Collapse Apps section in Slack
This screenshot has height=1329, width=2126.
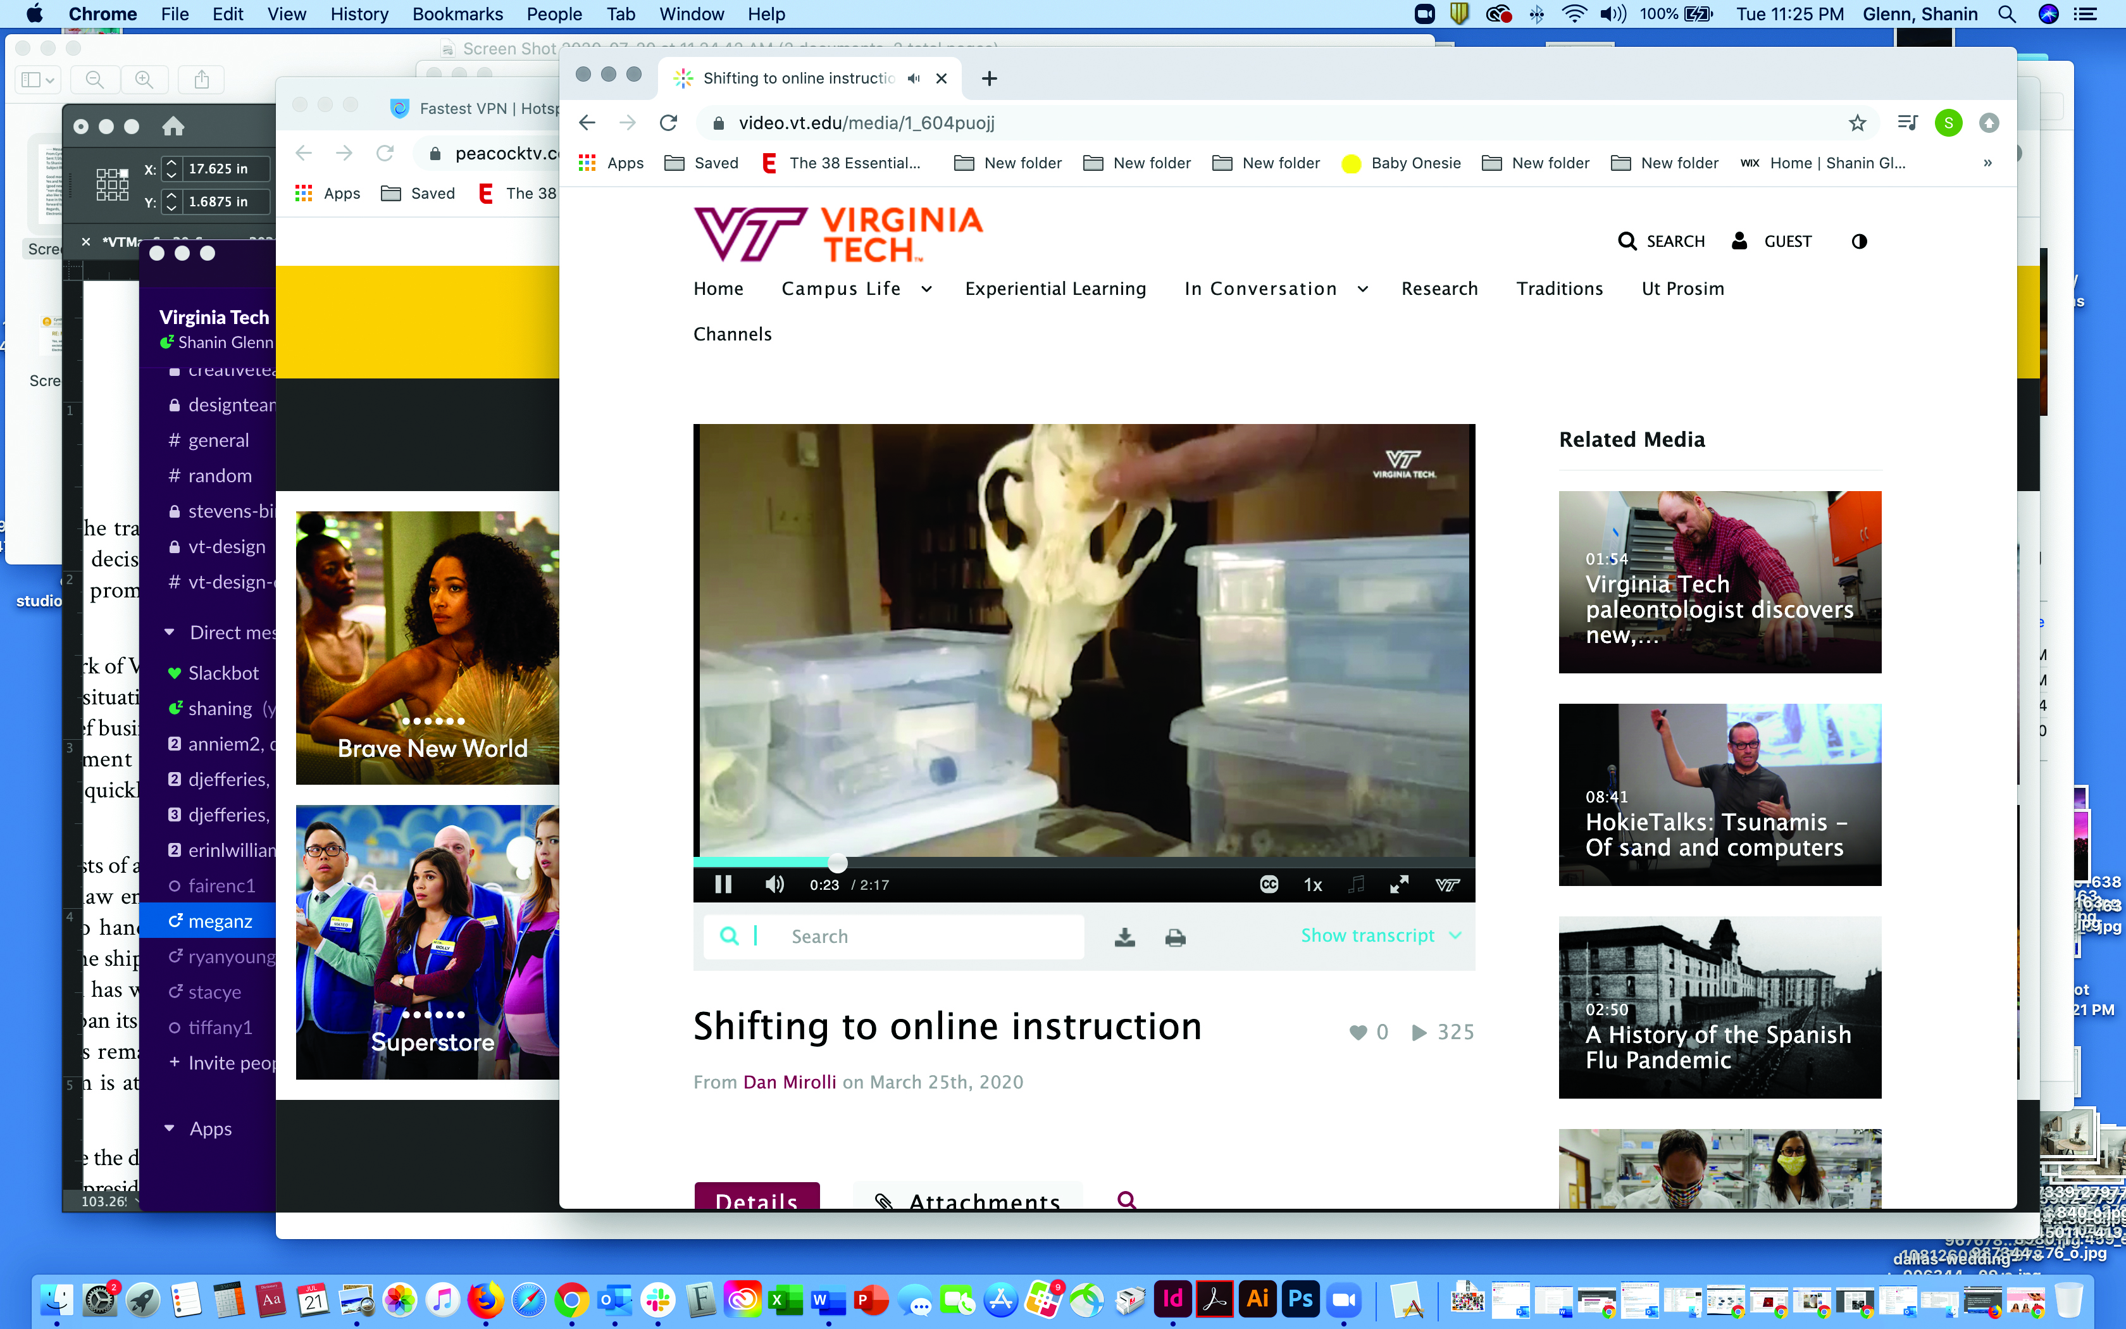(x=170, y=1128)
